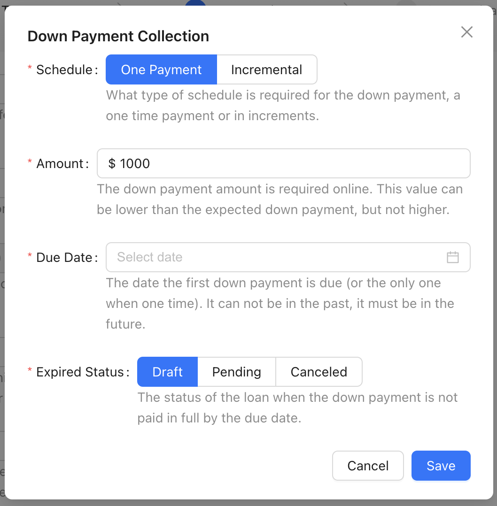
Task: Click the loan status help text
Action: click(x=297, y=407)
